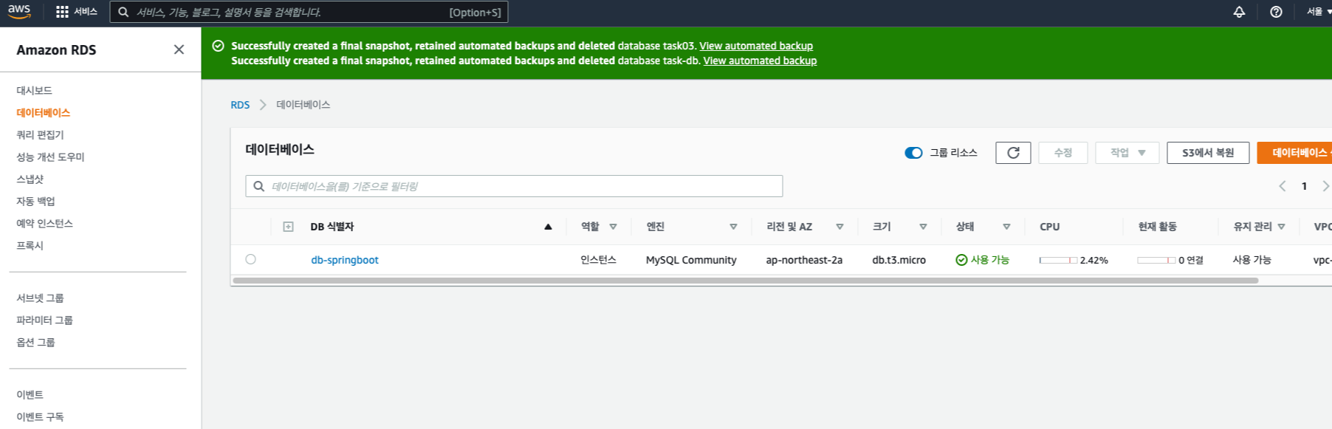Click the 서비스 label in the top bar
1332x429 pixels.
pyautogui.click(x=86, y=12)
